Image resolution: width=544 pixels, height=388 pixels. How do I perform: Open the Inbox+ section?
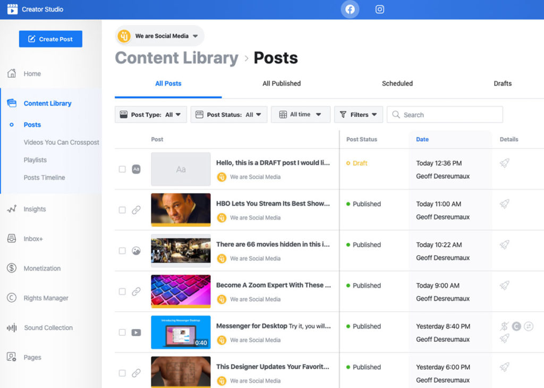[x=33, y=239]
